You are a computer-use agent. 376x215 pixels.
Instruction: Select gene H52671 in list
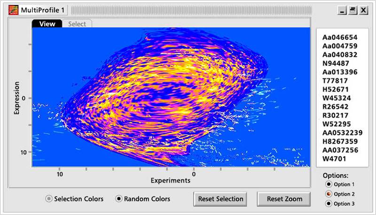click(x=336, y=89)
